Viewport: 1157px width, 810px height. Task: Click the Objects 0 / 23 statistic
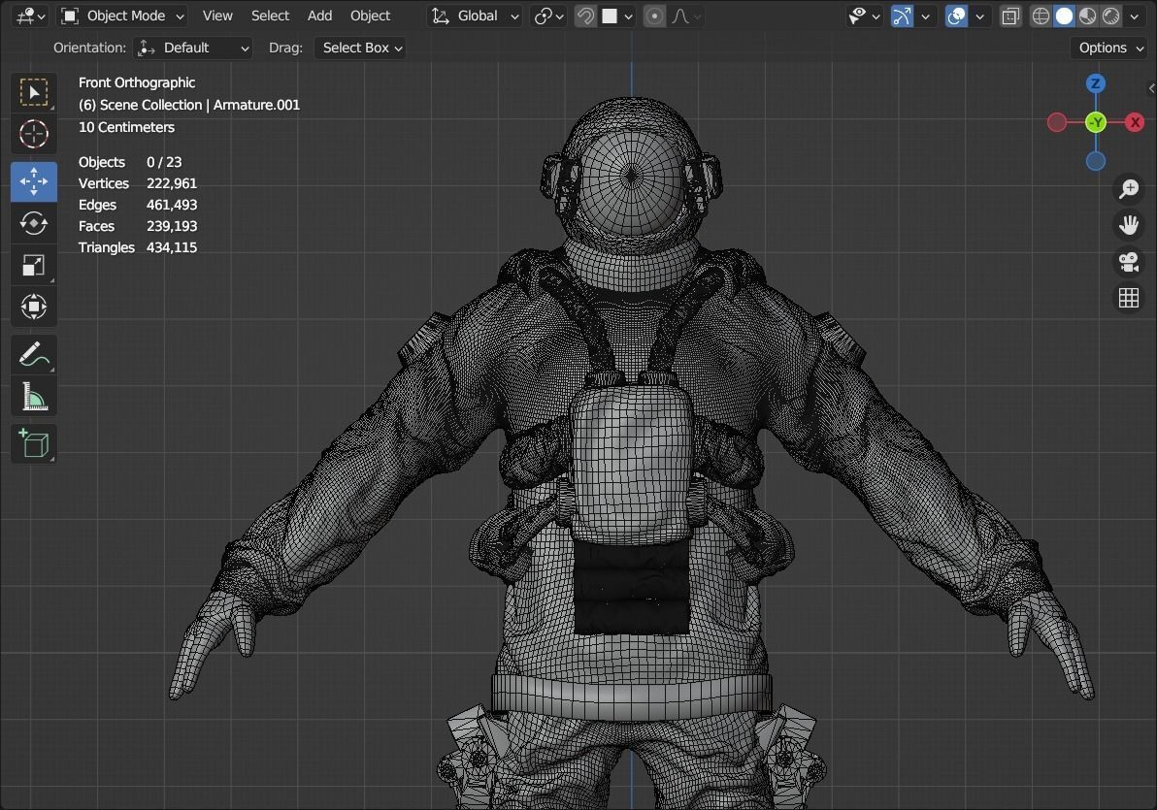pyautogui.click(x=130, y=162)
